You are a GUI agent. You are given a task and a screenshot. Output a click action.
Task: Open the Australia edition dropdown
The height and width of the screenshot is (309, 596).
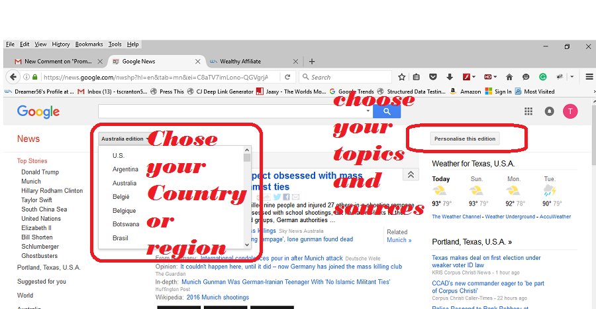pyautogui.click(x=124, y=139)
